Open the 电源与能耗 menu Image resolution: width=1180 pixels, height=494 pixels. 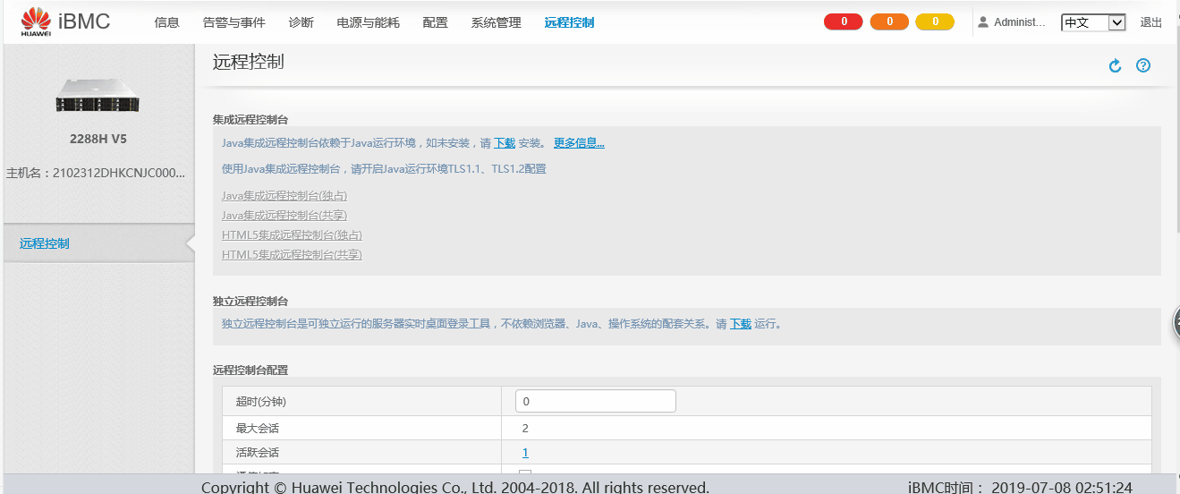[x=369, y=22]
